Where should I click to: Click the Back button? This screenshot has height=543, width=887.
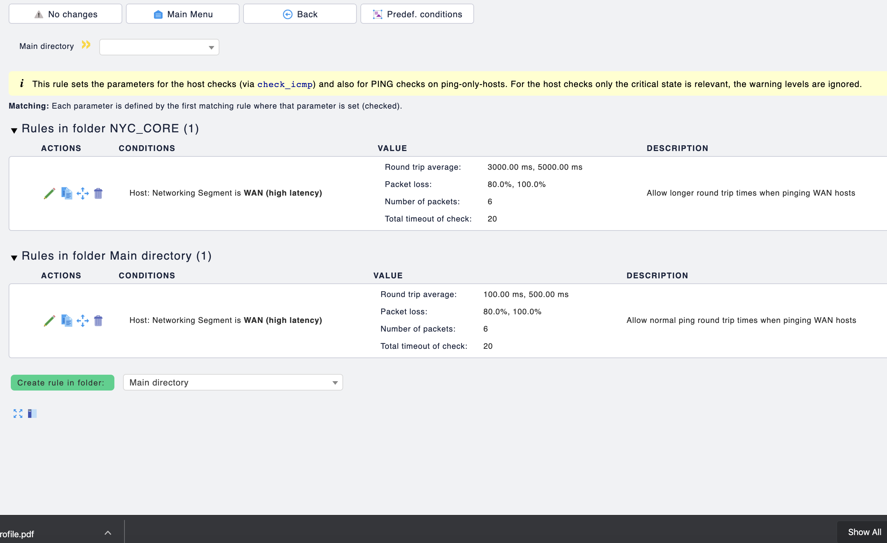300,14
